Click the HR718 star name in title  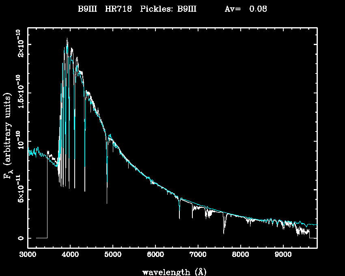(119, 9)
